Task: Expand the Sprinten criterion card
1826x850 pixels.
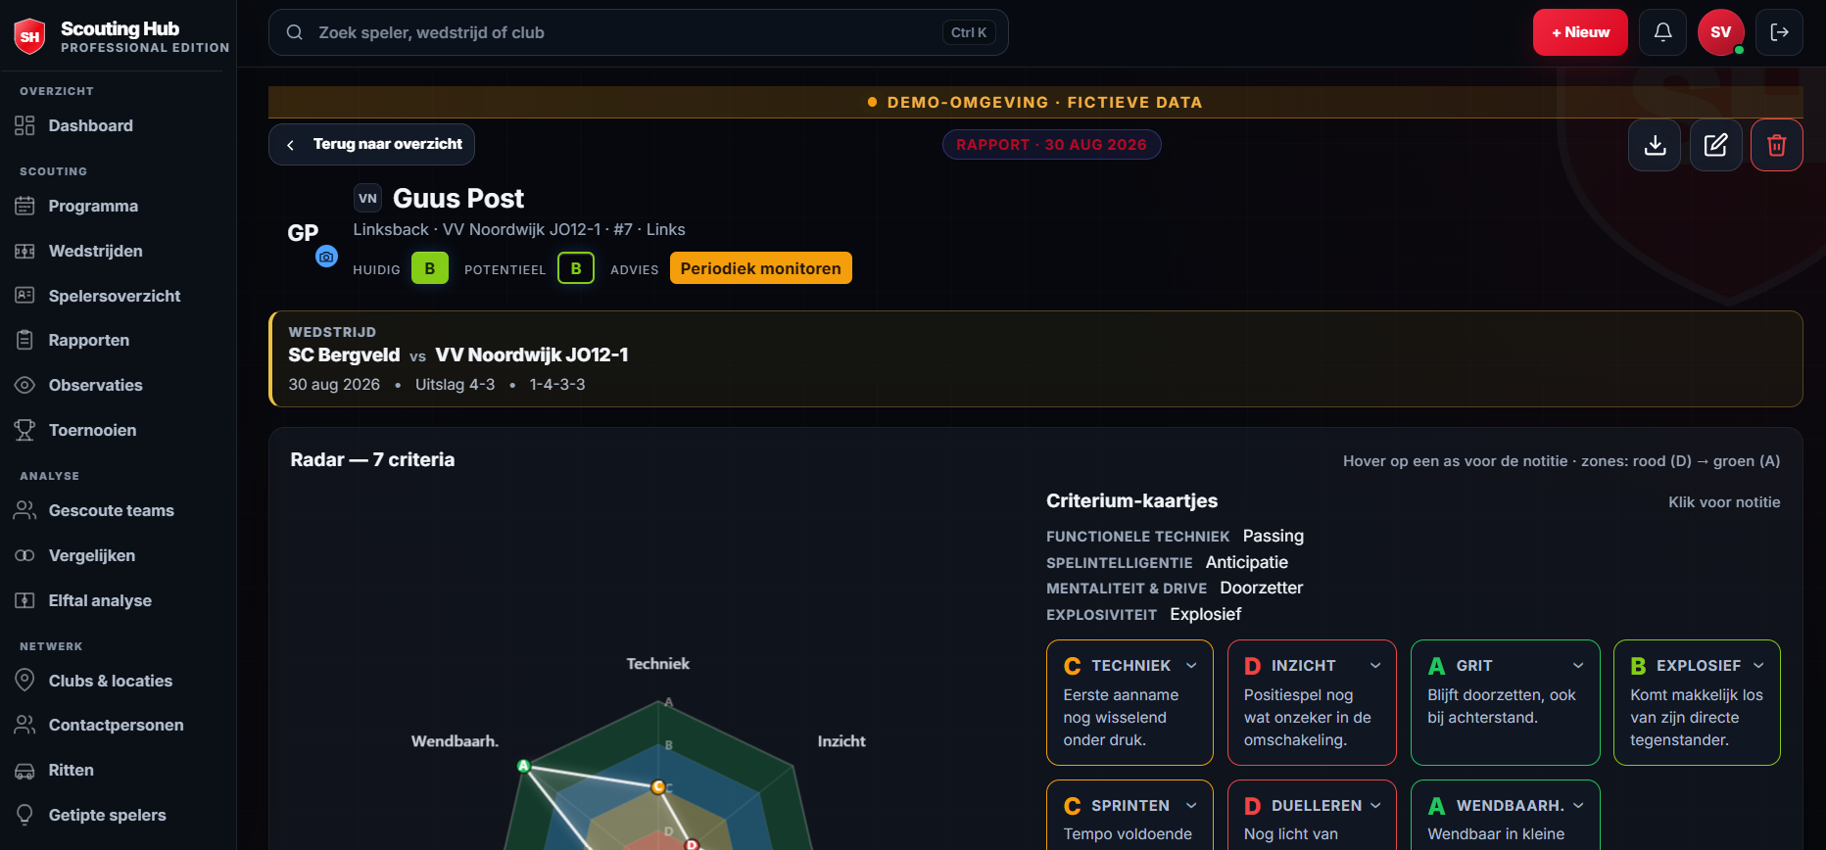Action: (x=1129, y=816)
